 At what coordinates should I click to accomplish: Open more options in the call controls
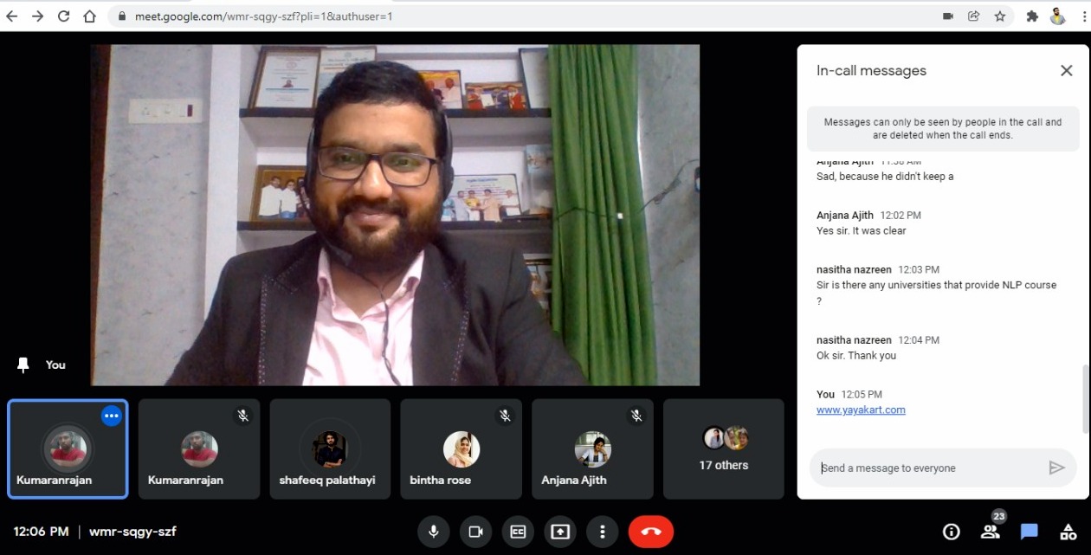pyautogui.click(x=602, y=532)
